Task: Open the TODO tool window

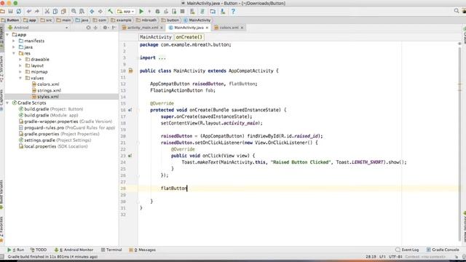Action: pyautogui.click(x=39, y=250)
